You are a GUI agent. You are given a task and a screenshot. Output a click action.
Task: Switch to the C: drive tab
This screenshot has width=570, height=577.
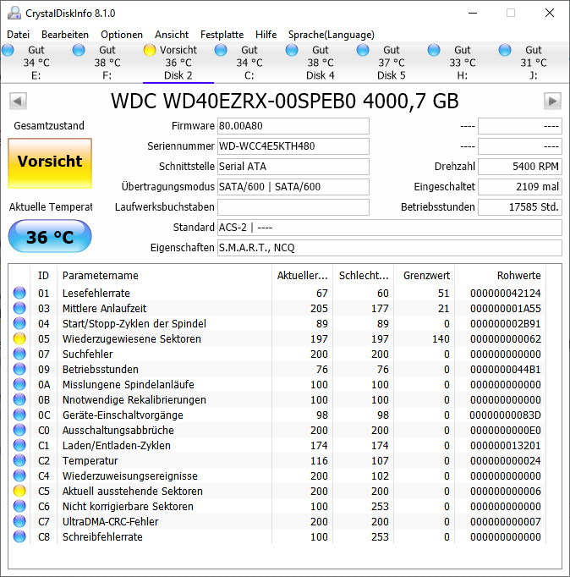(249, 63)
